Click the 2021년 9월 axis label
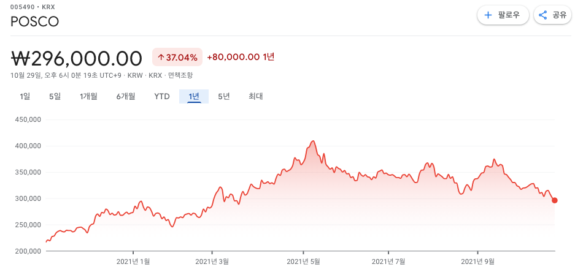575x275 pixels. click(x=478, y=262)
